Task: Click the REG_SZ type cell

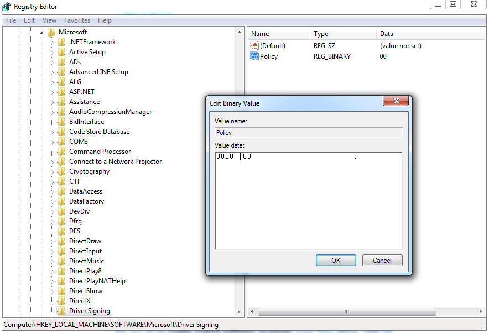Action: 324,46
